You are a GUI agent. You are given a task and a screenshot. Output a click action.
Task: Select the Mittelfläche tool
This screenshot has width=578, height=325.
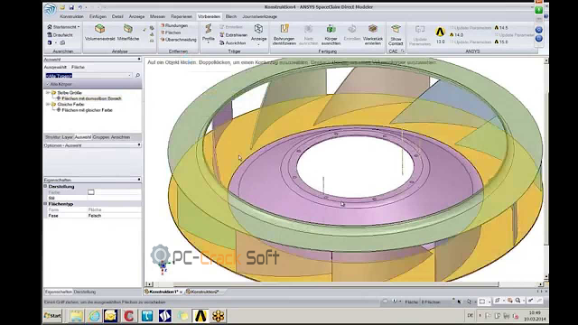coord(128,32)
